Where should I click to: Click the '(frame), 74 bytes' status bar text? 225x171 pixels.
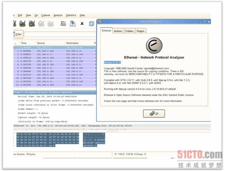(24, 154)
